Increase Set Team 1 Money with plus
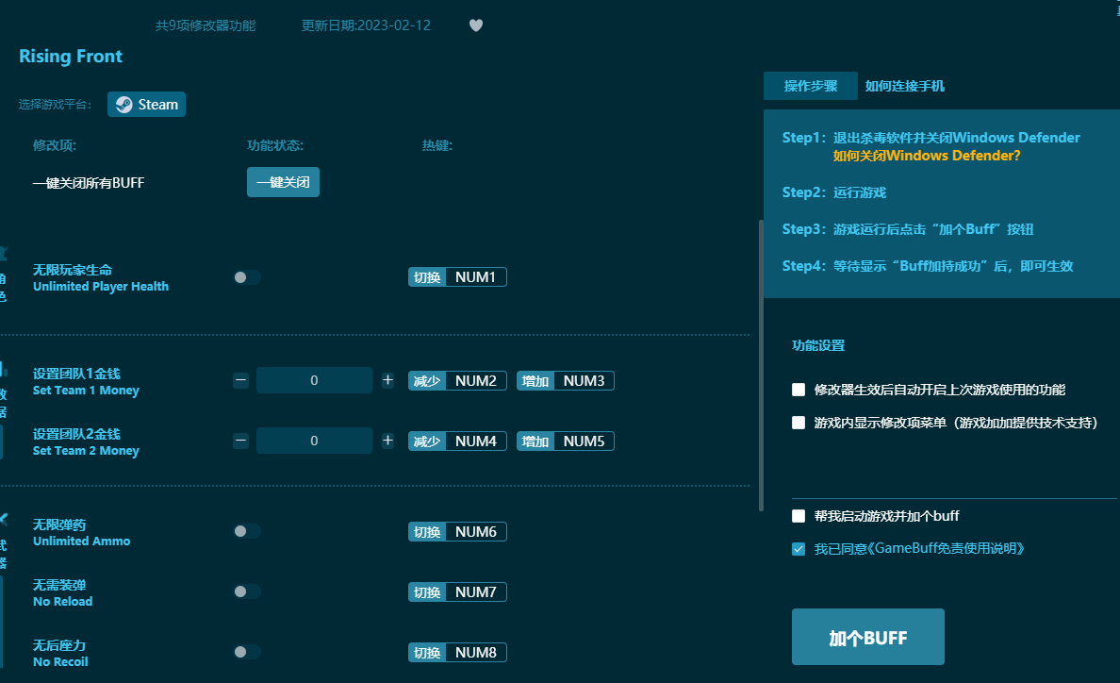1120x683 pixels. [x=387, y=381]
